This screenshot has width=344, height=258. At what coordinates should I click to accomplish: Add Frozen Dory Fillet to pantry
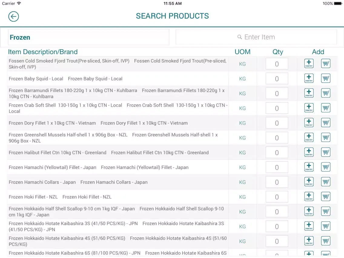pos(309,123)
